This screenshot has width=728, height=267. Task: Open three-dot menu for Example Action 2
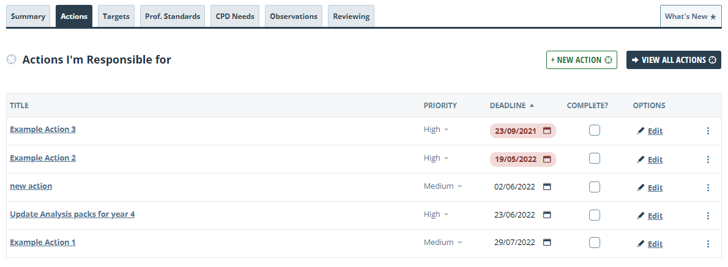click(708, 159)
